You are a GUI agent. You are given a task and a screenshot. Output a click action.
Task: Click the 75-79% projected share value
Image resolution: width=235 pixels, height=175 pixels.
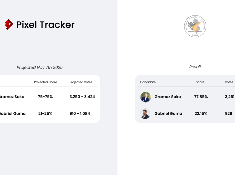(x=45, y=97)
